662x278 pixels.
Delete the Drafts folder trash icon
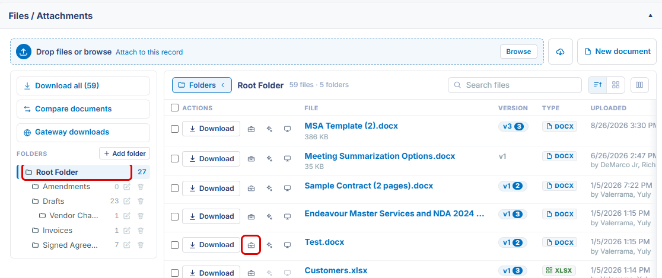141,201
